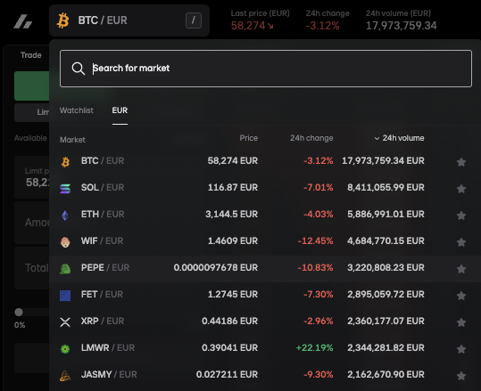The height and width of the screenshot is (391, 481).
Task: Click the header -3.12% 24h change
Action: (x=322, y=26)
